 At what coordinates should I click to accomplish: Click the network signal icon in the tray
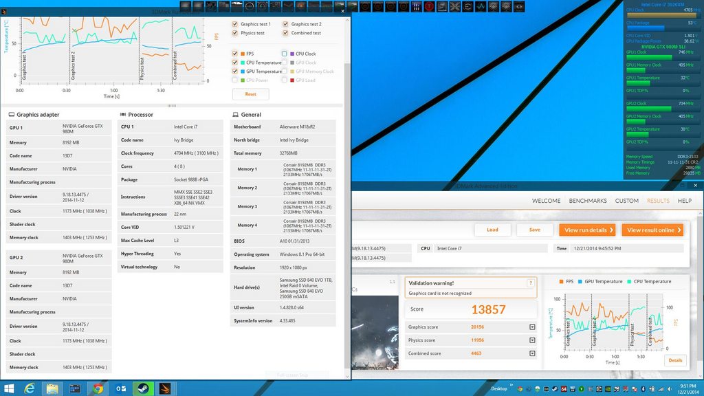pyautogui.click(x=661, y=389)
